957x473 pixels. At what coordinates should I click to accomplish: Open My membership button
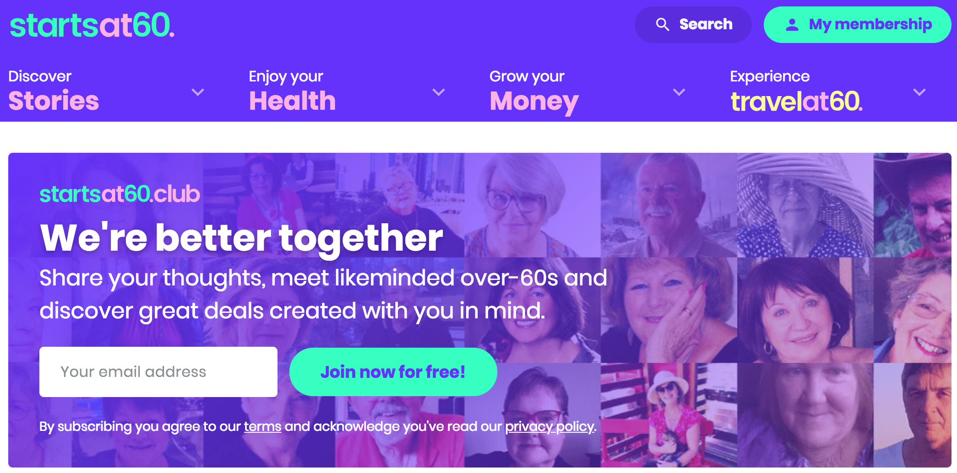click(857, 25)
